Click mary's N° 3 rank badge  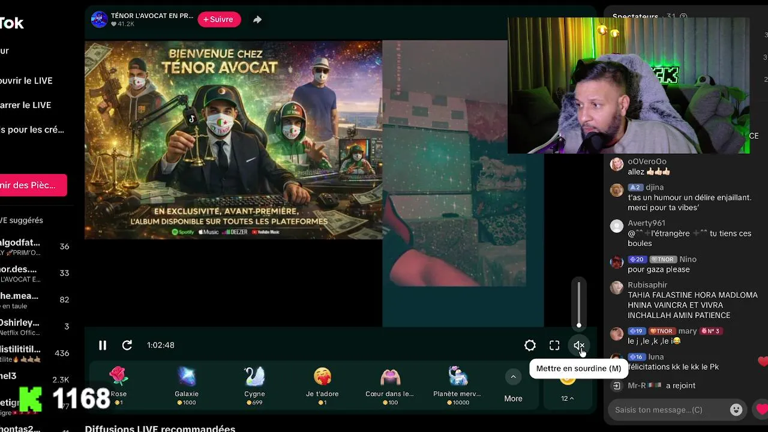[710, 331]
